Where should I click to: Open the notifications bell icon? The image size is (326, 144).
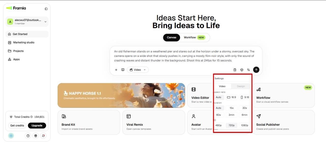pos(43,136)
